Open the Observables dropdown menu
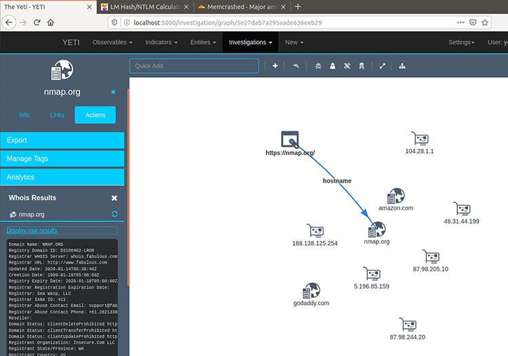The width and height of the screenshot is (508, 356). coord(112,43)
